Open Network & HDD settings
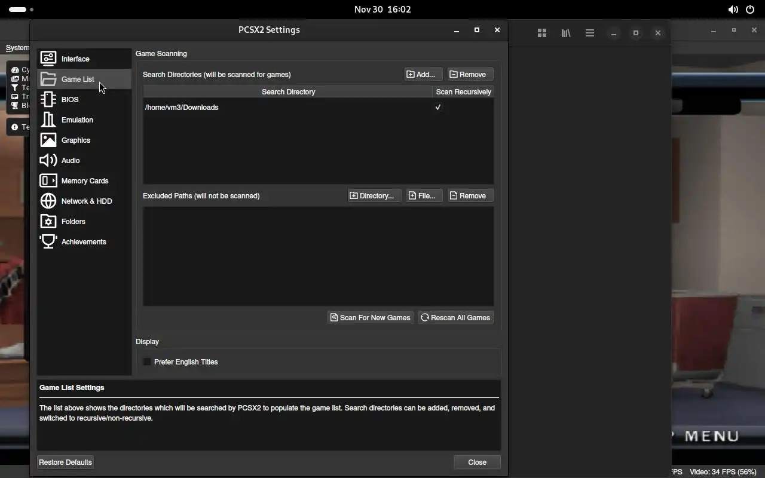The height and width of the screenshot is (478, 765). (84, 201)
